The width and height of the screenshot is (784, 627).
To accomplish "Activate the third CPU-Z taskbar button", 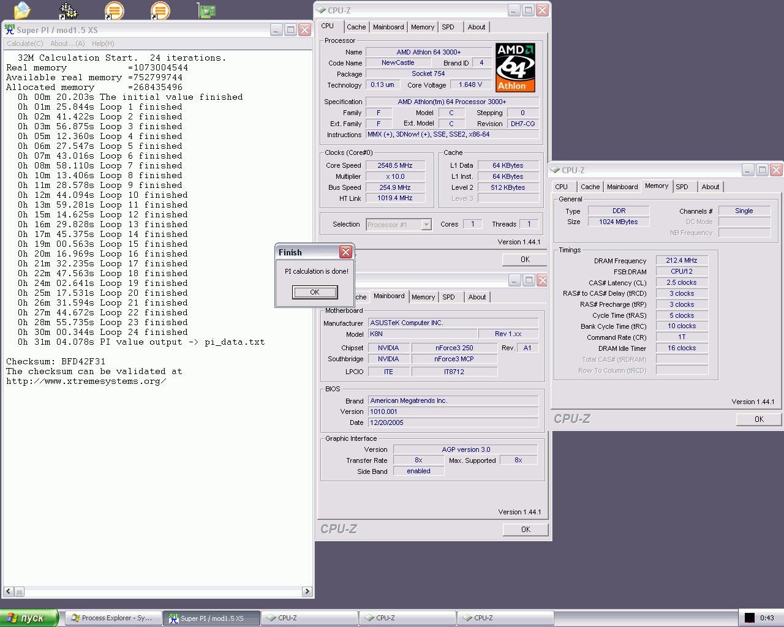I will (505, 618).
